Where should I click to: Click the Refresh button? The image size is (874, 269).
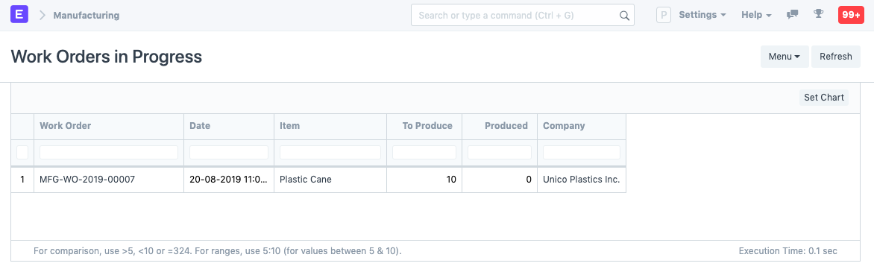coord(835,56)
